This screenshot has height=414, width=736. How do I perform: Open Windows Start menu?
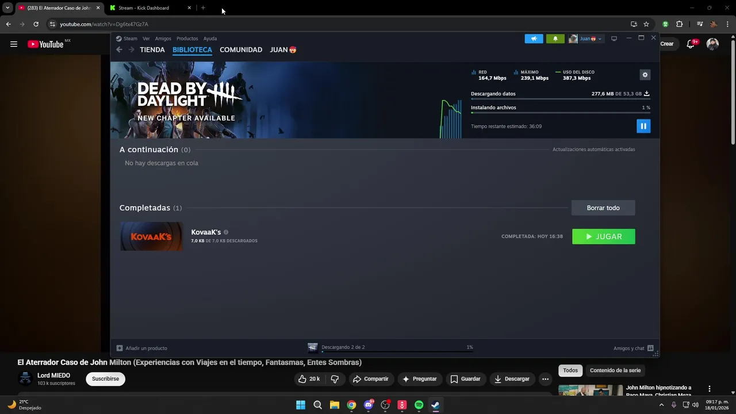(x=301, y=405)
